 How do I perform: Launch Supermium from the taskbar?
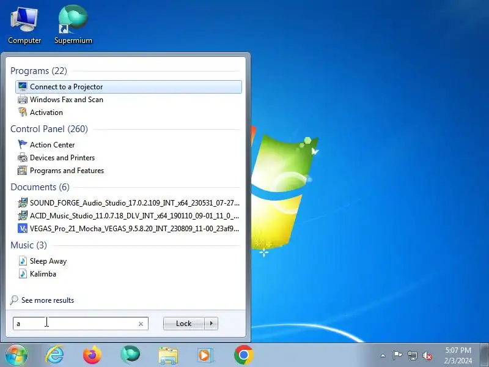point(130,355)
